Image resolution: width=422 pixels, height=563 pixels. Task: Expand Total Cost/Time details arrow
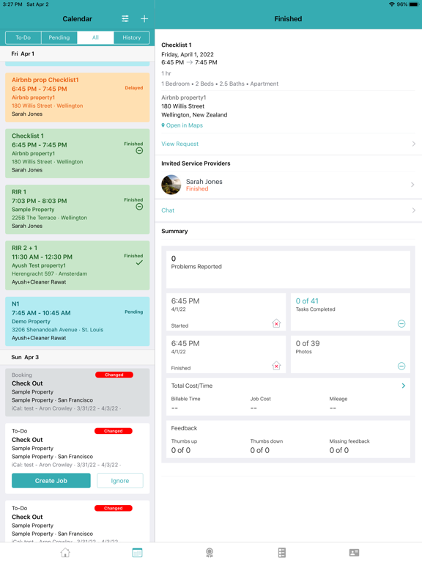tap(404, 386)
